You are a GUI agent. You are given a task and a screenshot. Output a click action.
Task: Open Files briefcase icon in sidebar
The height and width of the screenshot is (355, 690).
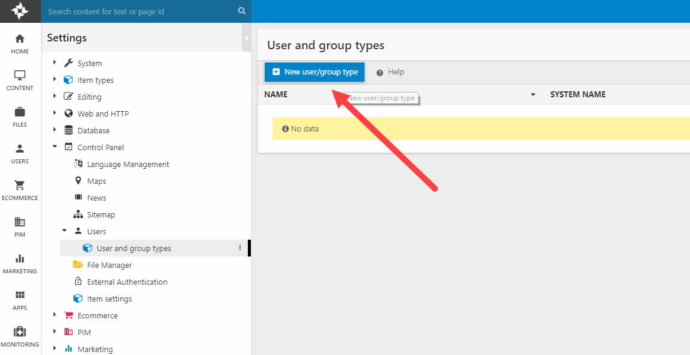(20, 112)
